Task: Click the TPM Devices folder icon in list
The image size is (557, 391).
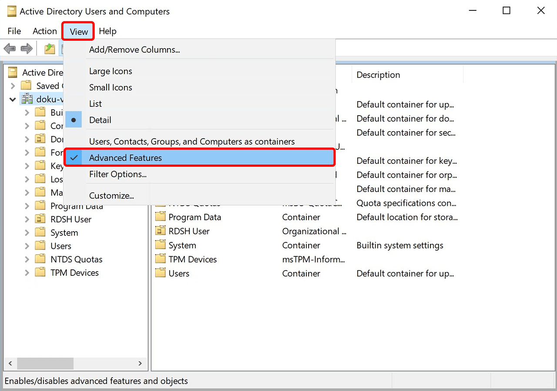Action: click(x=161, y=259)
